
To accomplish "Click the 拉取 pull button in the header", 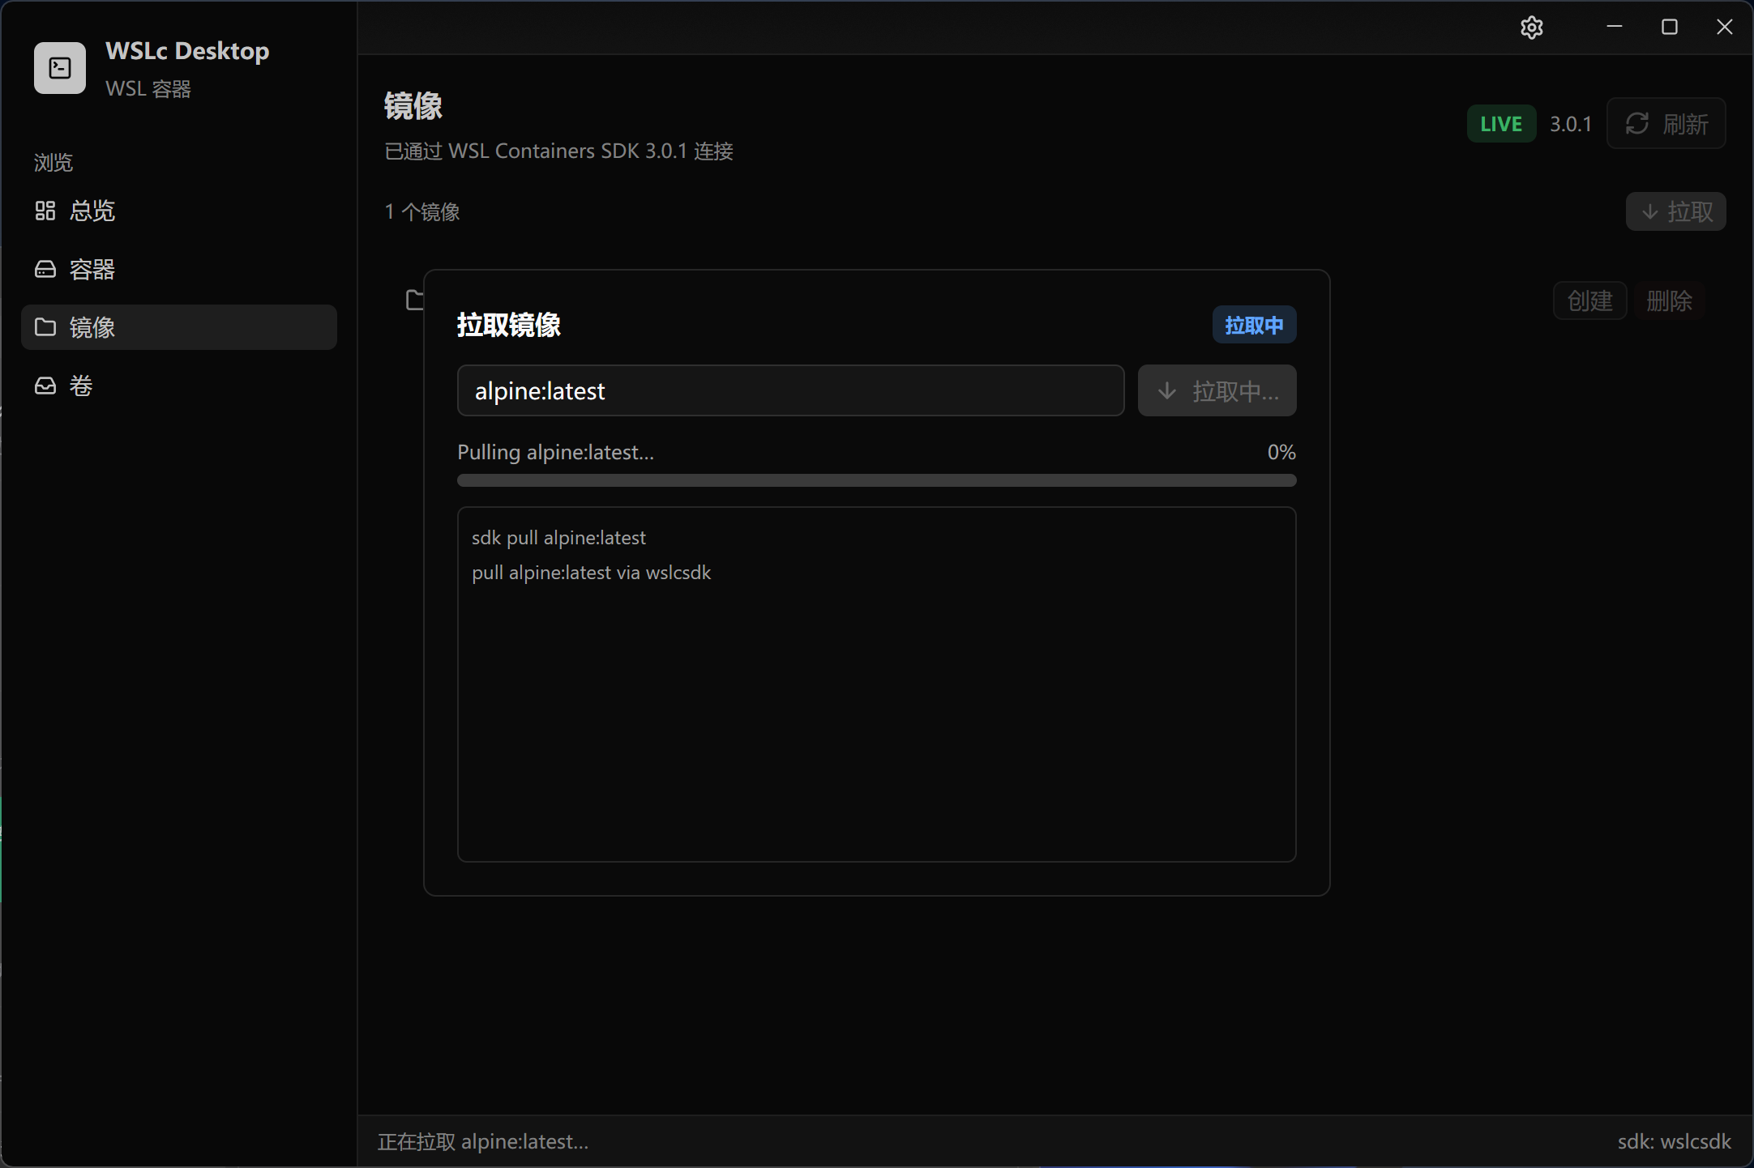I will (x=1676, y=211).
